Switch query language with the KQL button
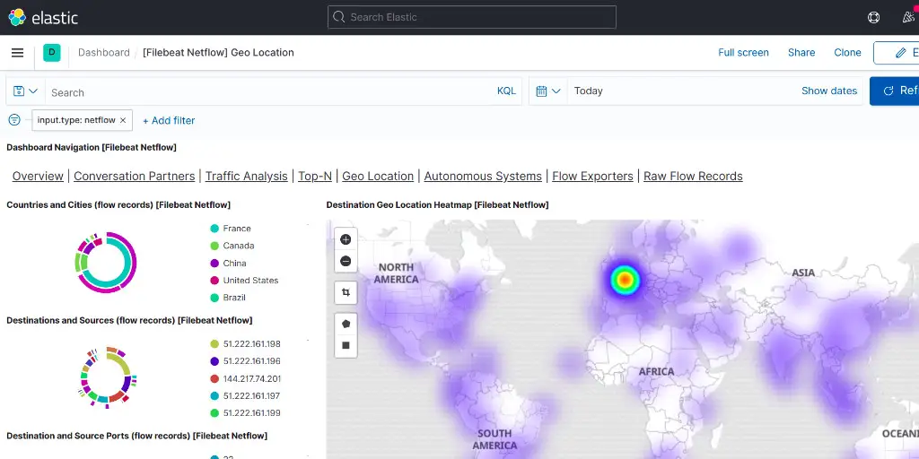The image size is (919, 459). [506, 91]
